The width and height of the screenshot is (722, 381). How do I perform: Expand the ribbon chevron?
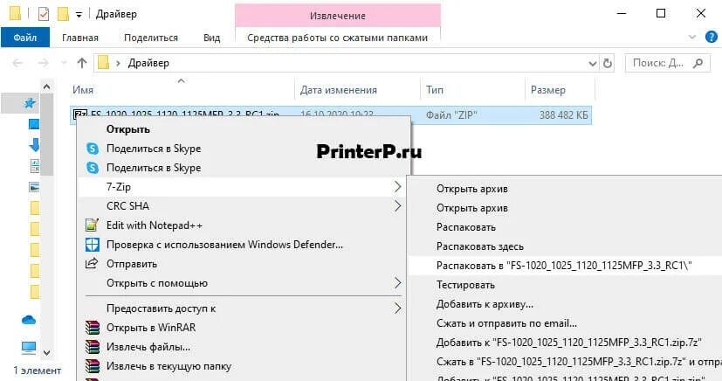[x=692, y=38]
